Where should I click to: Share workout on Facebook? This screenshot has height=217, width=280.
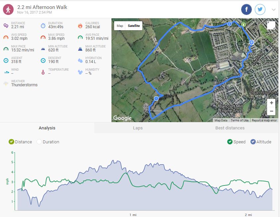click(246, 10)
